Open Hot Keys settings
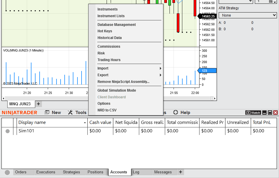The width and height of the screenshot is (279, 178). click(x=105, y=31)
